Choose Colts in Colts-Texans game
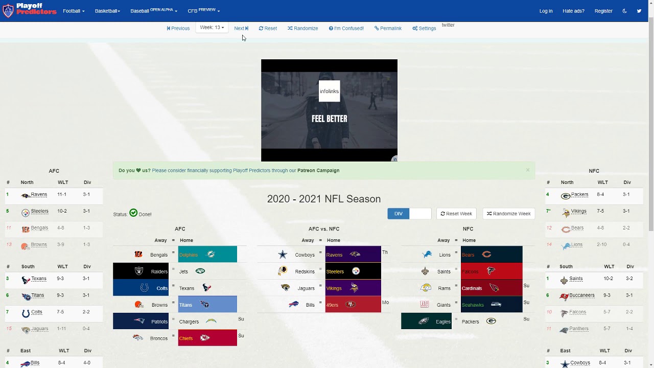The height and width of the screenshot is (368, 654). pyautogui.click(x=142, y=288)
